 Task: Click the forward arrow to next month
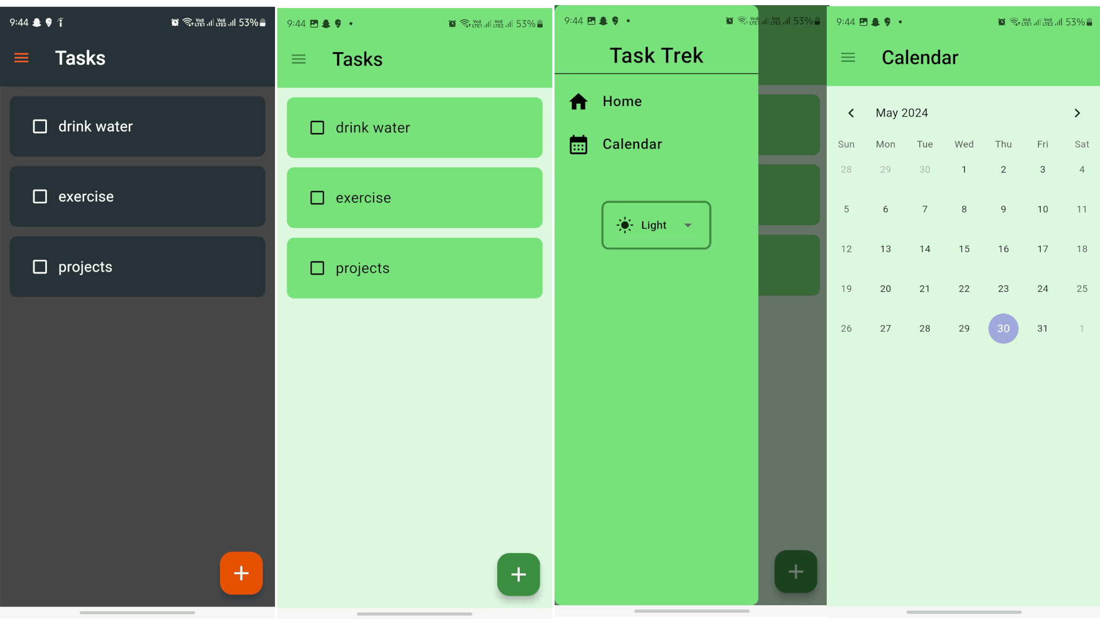(1077, 113)
